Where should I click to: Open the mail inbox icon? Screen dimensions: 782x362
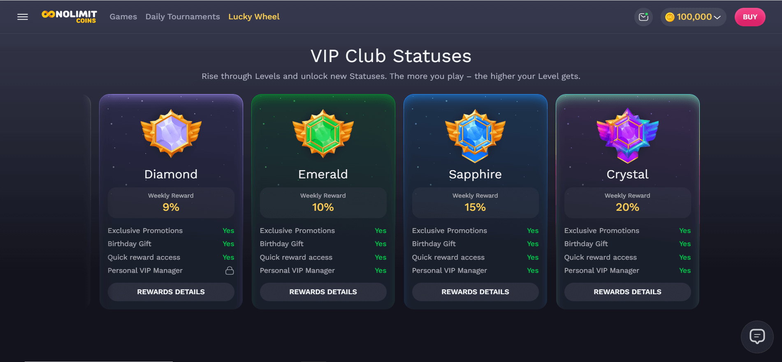coord(643,17)
